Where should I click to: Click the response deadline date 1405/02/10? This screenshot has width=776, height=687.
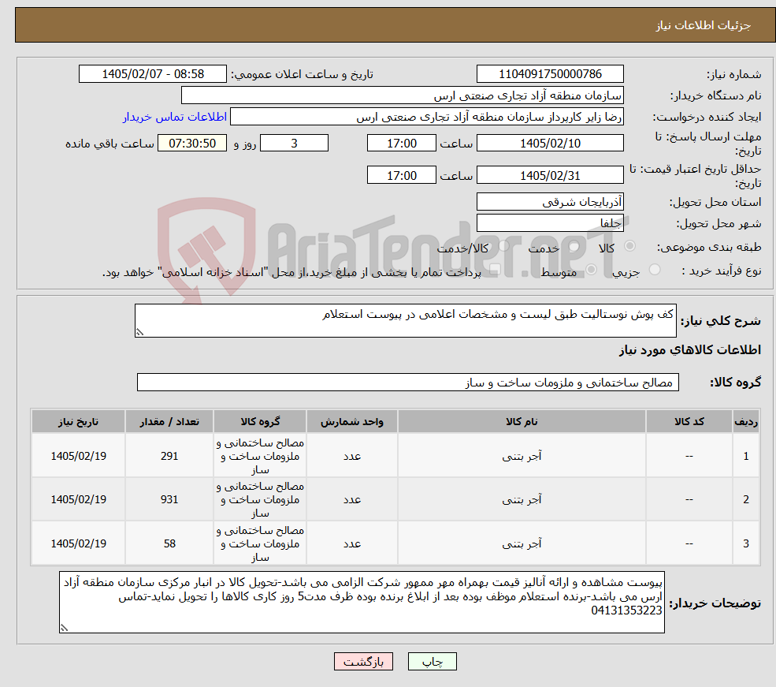pos(550,143)
